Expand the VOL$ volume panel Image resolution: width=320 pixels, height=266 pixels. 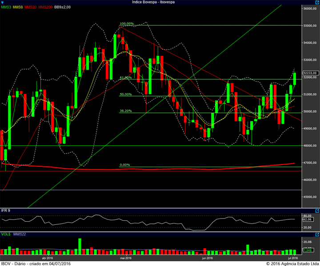click(317, 235)
